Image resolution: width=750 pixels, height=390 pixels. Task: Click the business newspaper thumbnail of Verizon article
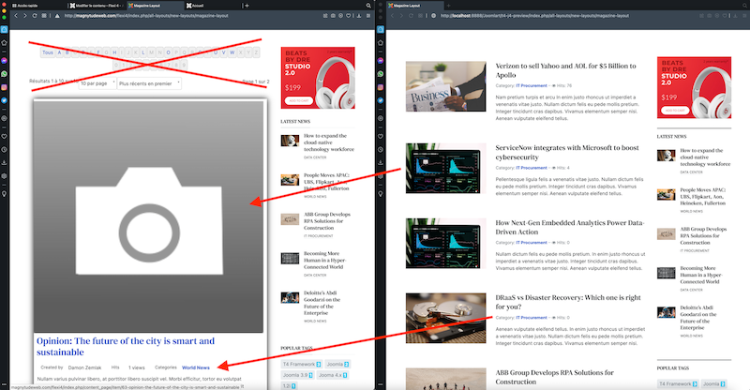click(x=446, y=86)
